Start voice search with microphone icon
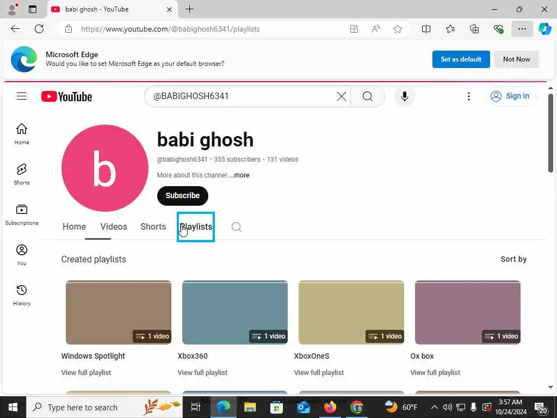The image size is (557, 418). point(404,96)
